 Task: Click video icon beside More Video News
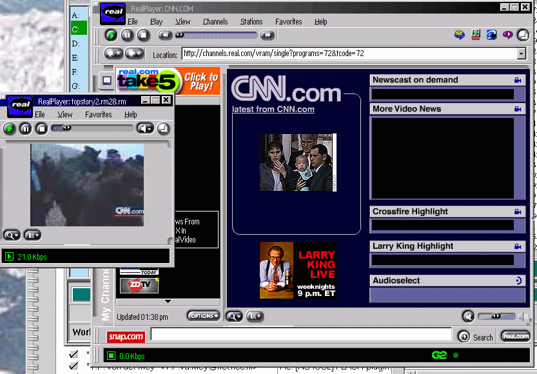coord(518,109)
